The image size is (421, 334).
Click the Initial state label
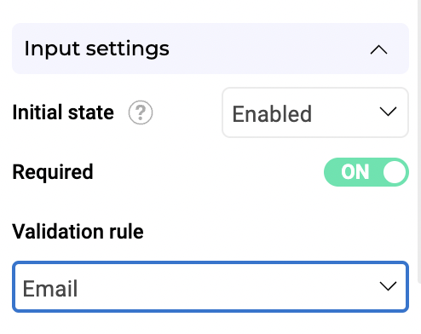(x=63, y=112)
